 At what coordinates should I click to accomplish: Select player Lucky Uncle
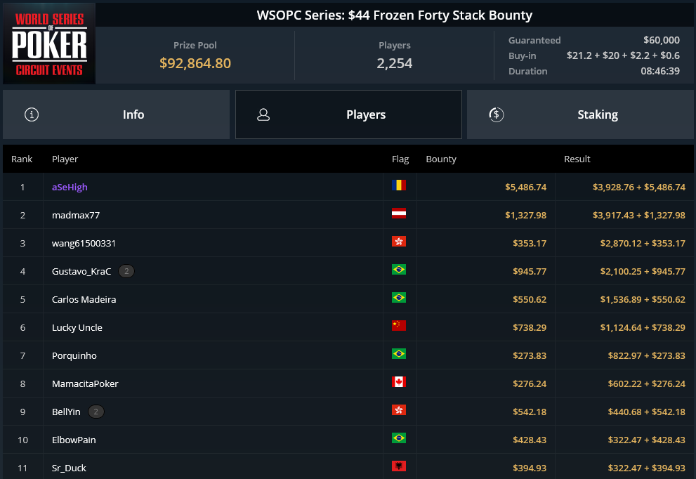[x=77, y=327]
